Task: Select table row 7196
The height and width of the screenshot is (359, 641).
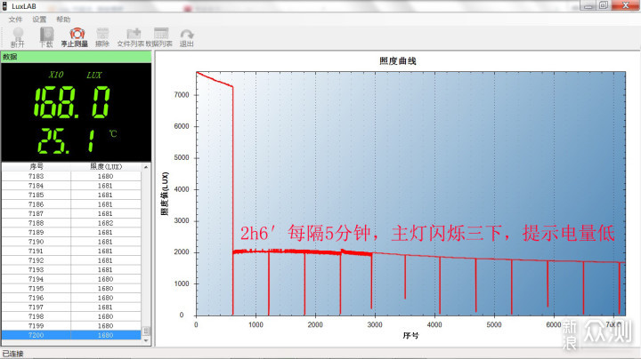Action: coord(71,298)
